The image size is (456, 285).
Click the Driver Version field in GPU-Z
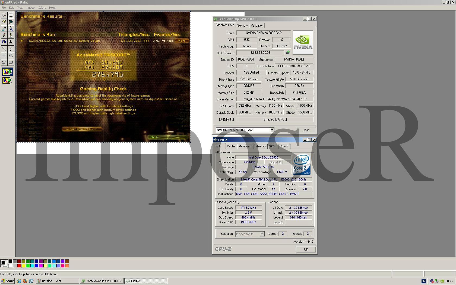point(275,99)
